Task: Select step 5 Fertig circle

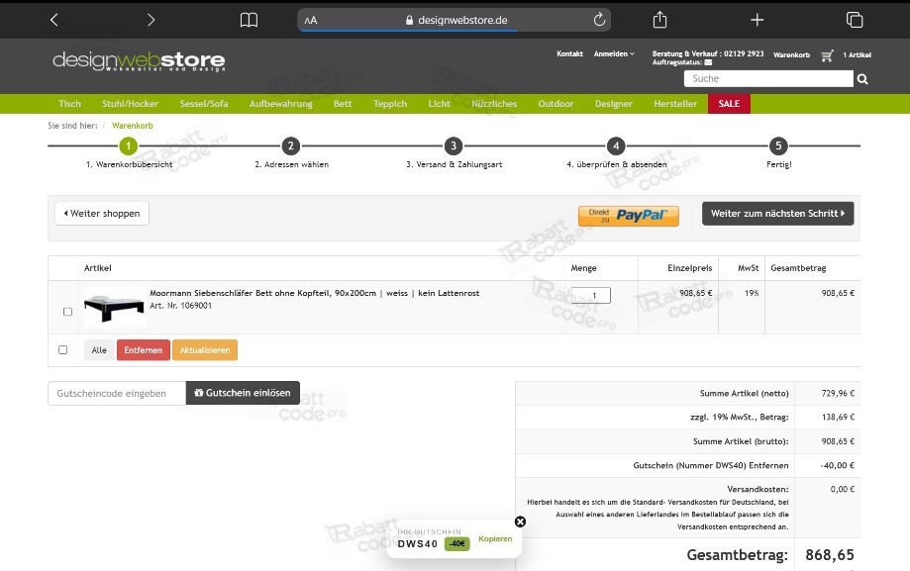Action: click(x=778, y=146)
